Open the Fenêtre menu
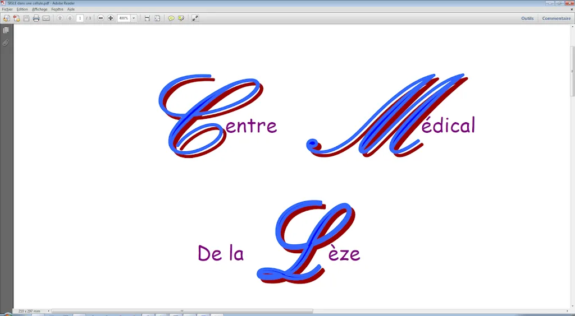This screenshot has width=575, height=316. coord(57,9)
